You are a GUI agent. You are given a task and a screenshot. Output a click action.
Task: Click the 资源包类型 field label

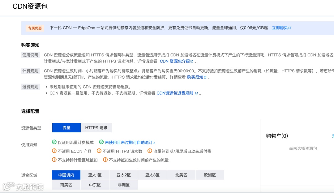point(31,128)
